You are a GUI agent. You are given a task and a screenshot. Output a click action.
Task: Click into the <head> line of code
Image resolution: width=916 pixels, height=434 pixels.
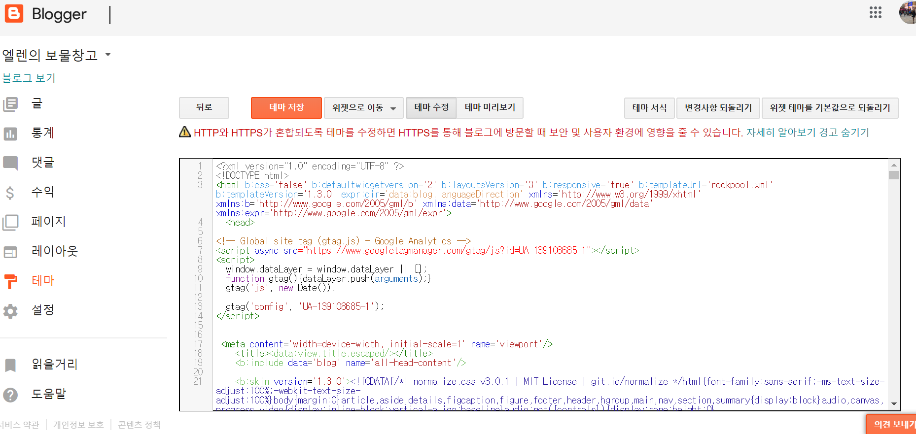(240, 223)
